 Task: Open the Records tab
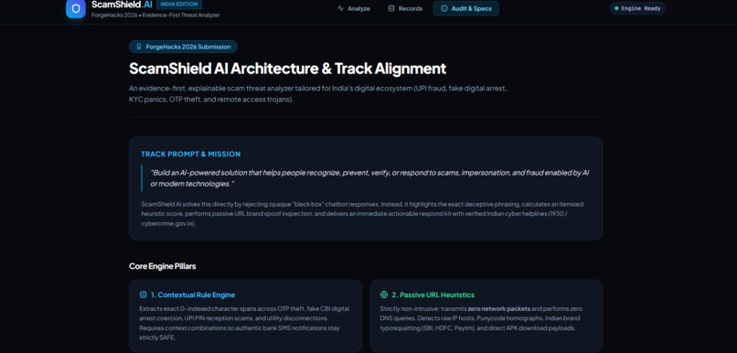(405, 8)
